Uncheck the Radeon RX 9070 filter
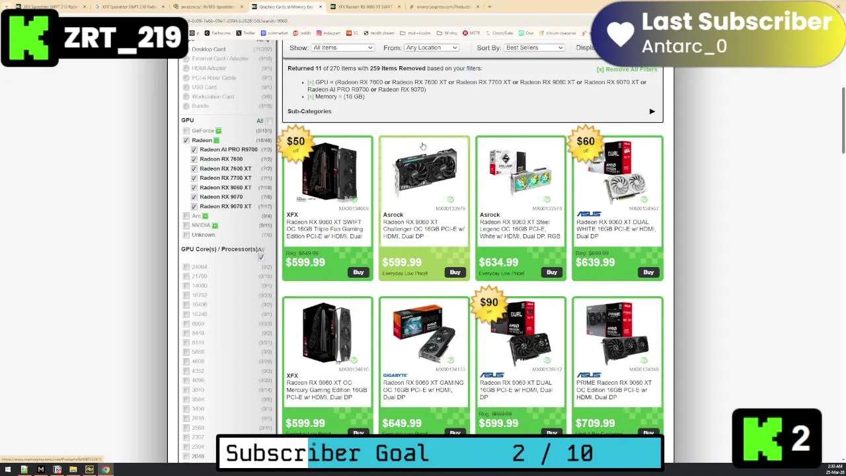Viewport: 846px width, 476px height. [194, 197]
